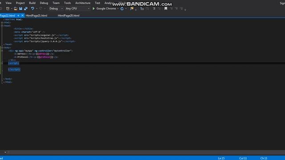Open the Architecture menu
Viewport: 285px width, 160px height.
click(x=83, y=3)
